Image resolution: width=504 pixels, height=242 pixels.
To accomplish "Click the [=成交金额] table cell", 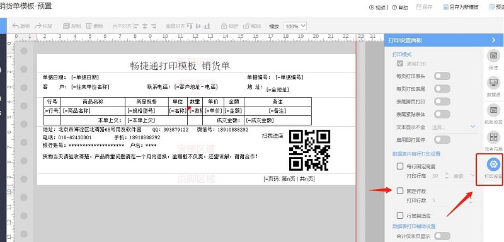I will (x=278, y=120).
